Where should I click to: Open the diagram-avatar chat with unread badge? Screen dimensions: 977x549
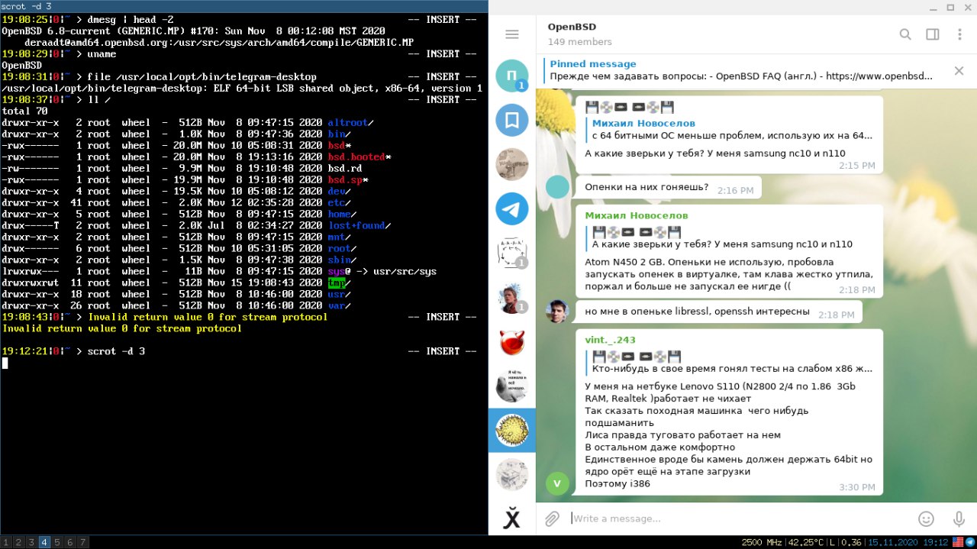click(x=512, y=253)
